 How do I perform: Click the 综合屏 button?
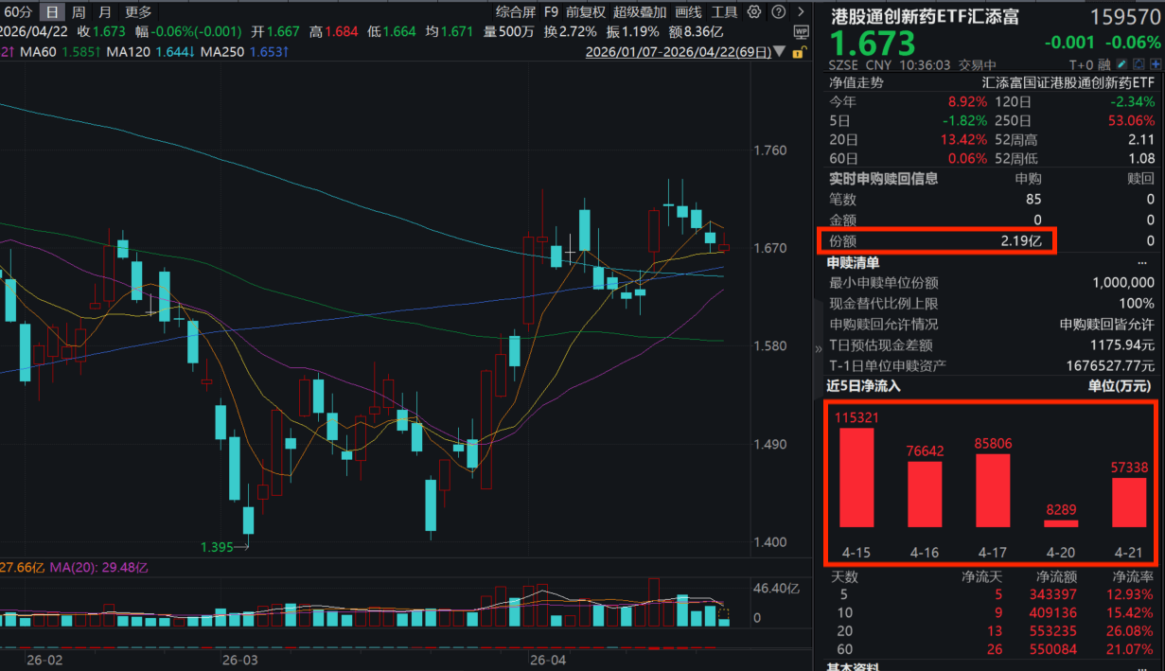pos(516,12)
